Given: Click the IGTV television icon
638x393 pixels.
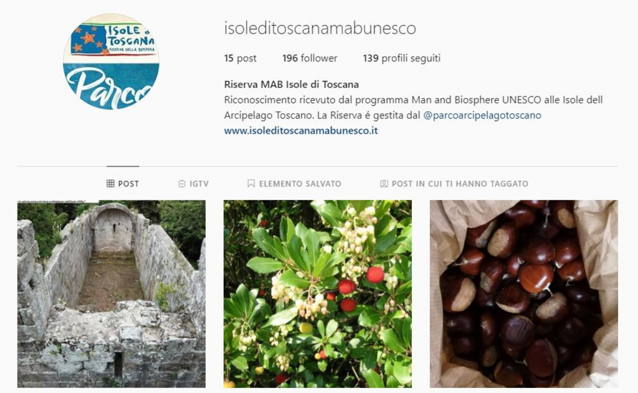Looking at the screenshot, I should click(182, 183).
